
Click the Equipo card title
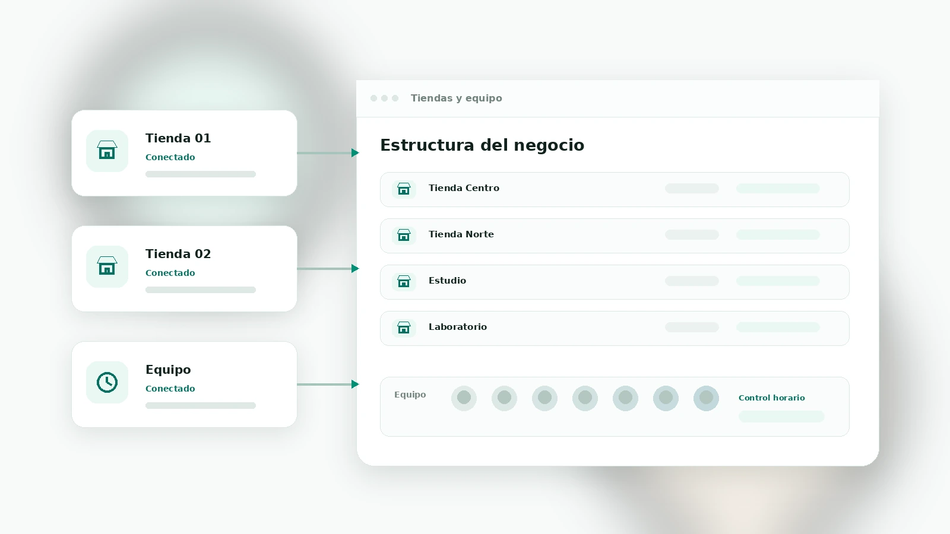tap(168, 370)
